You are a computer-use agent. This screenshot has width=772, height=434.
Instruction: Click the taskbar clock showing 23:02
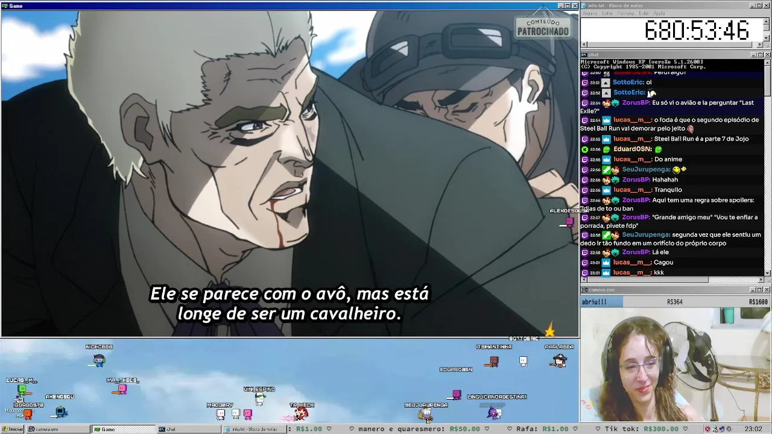click(x=753, y=429)
